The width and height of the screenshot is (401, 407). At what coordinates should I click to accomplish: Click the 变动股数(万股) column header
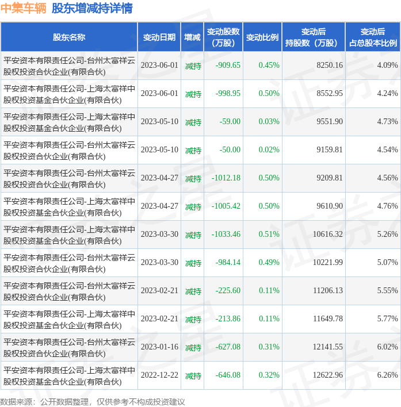pyautogui.click(x=223, y=37)
